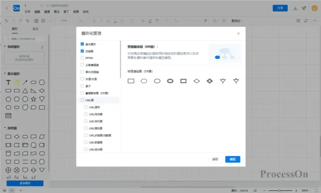The height and width of the screenshot is (193, 321).
Task: Close the shape management dialog
Action: pos(238,33)
